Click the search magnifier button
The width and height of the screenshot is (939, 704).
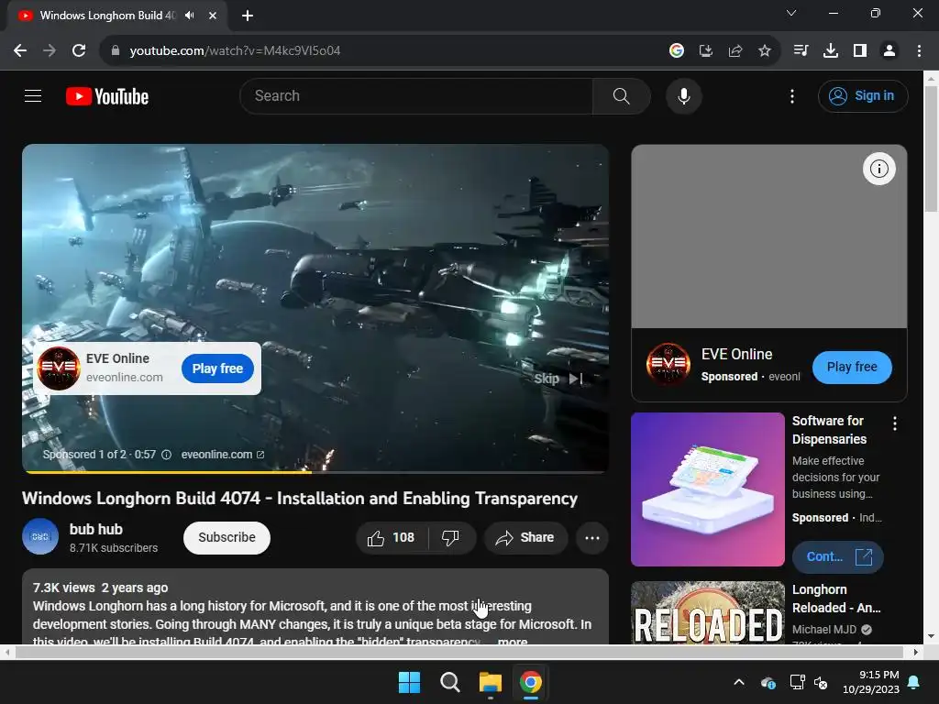click(621, 95)
